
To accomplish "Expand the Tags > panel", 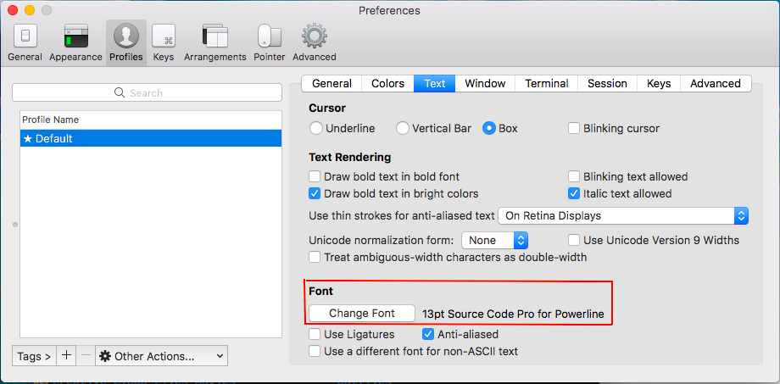I will 34,356.
